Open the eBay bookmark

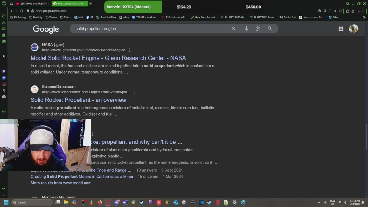click(x=124, y=17)
